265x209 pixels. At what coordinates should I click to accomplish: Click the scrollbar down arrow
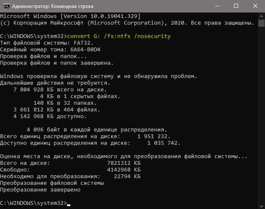click(261, 206)
